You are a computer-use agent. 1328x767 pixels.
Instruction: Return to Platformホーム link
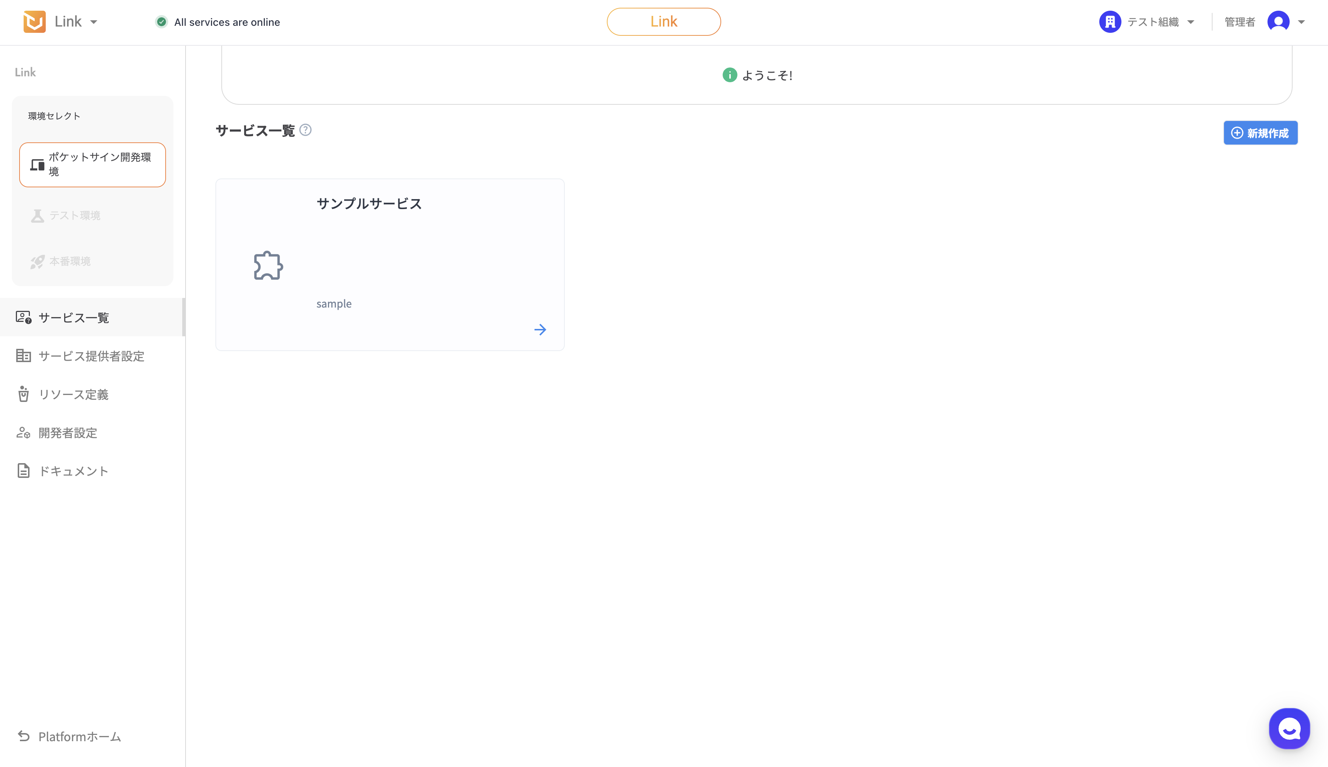[79, 736]
